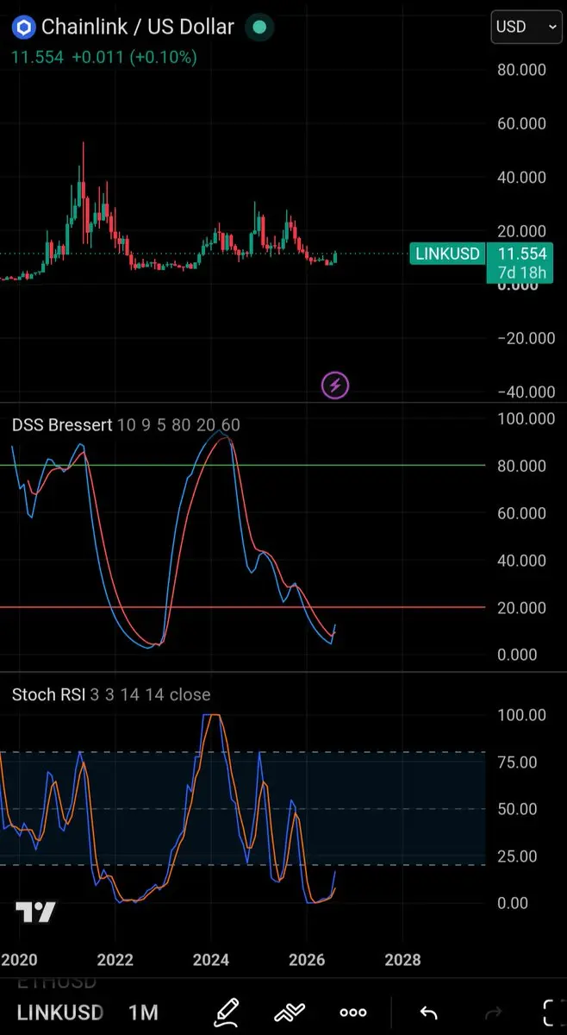Tap the TradingView logo watermark
Screen dimensions: 567x1035
point(35,913)
